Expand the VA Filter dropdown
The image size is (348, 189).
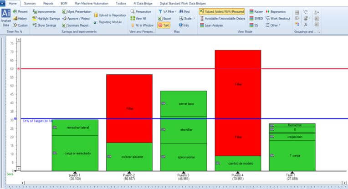click(x=176, y=11)
